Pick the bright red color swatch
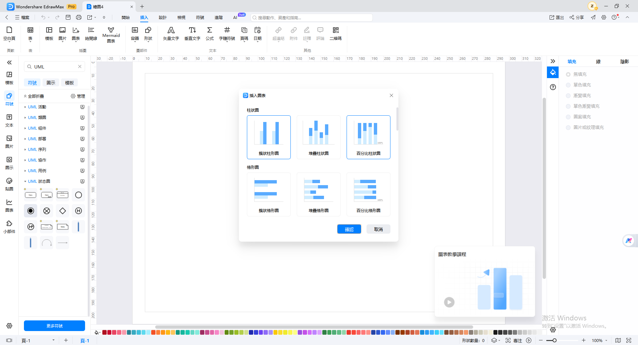 click(349, 332)
